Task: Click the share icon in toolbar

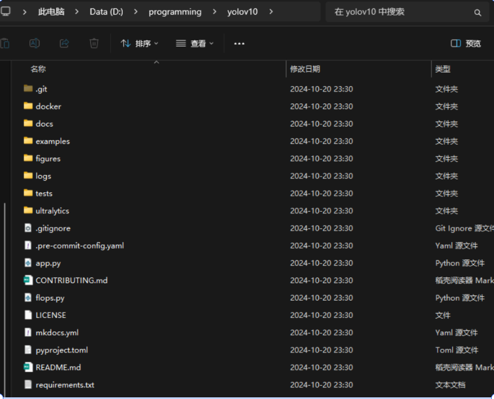Action: pyautogui.click(x=64, y=43)
